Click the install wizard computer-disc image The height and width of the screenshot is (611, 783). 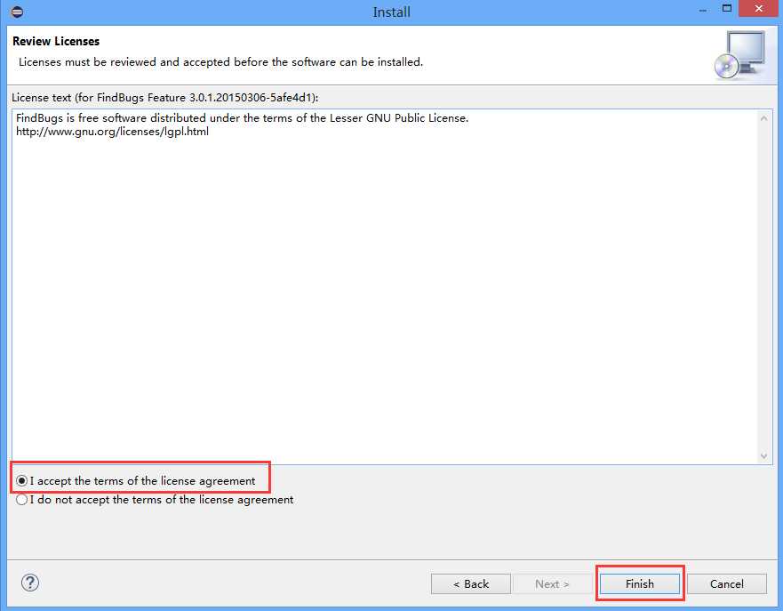pos(741,55)
